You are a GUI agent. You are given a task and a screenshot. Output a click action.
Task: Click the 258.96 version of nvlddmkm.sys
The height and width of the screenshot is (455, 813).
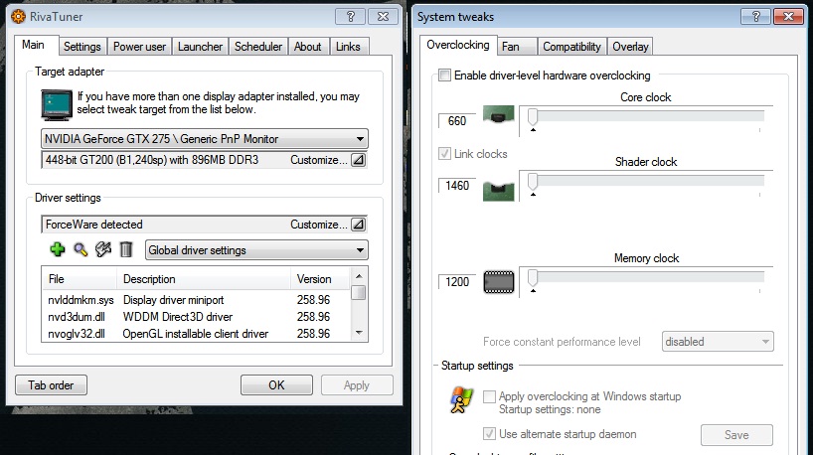tap(313, 300)
